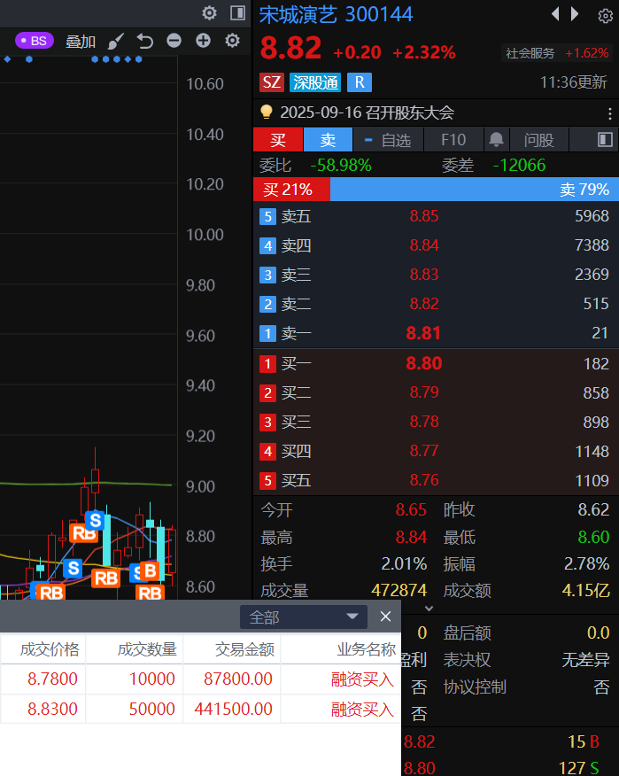Select the 买五 row at 8.76

coord(436,480)
